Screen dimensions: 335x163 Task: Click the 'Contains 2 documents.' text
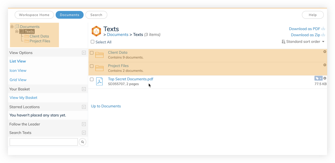tap(126, 71)
